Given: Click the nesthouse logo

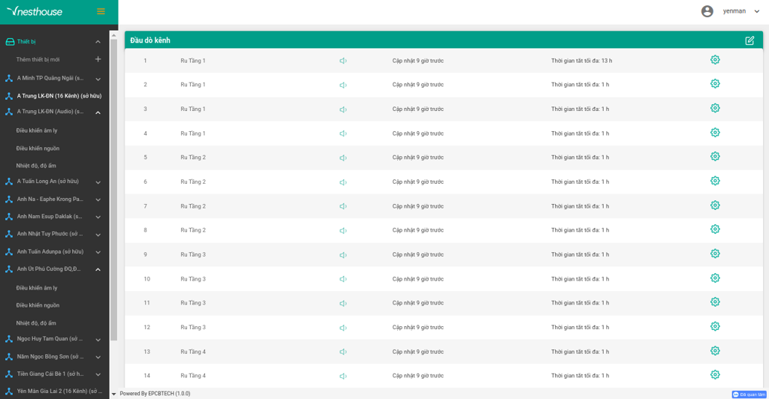Looking at the screenshot, I should pos(35,11).
